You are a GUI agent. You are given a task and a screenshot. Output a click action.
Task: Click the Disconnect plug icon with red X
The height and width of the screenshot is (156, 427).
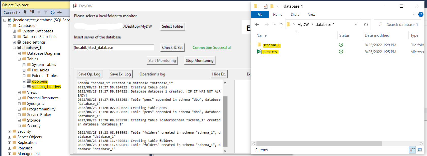click(x=32, y=12)
